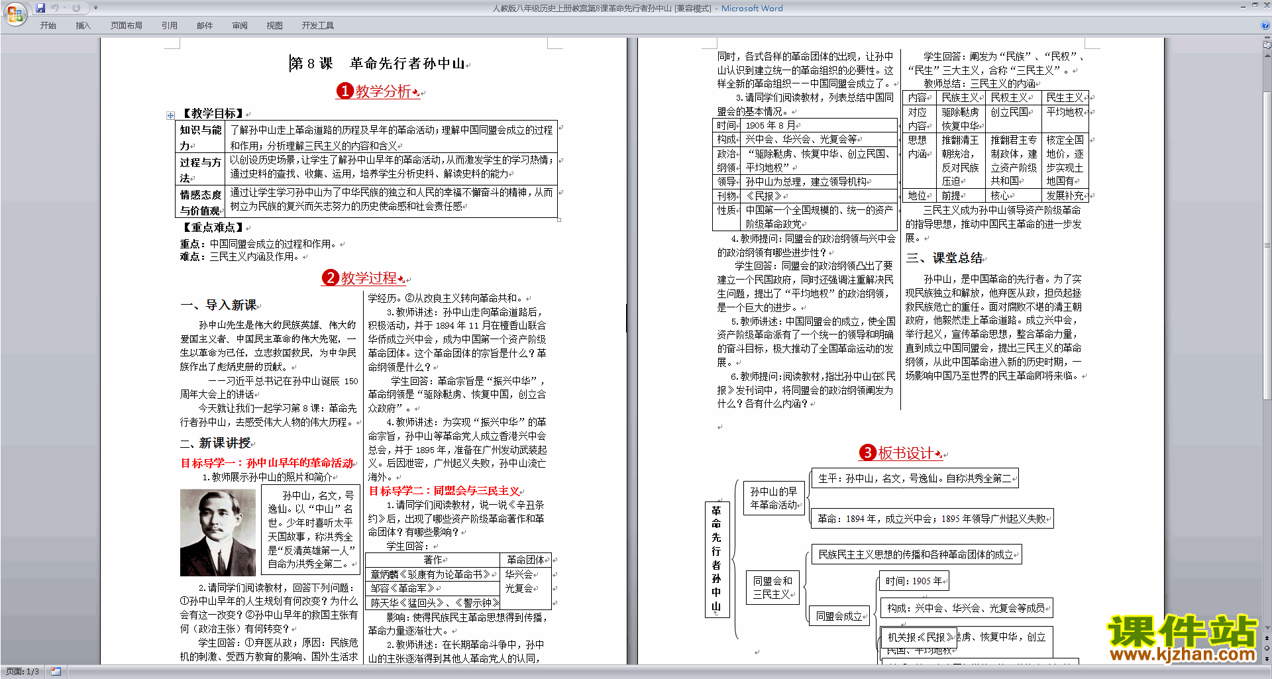Click the table header 革命团体

tap(525, 560)
